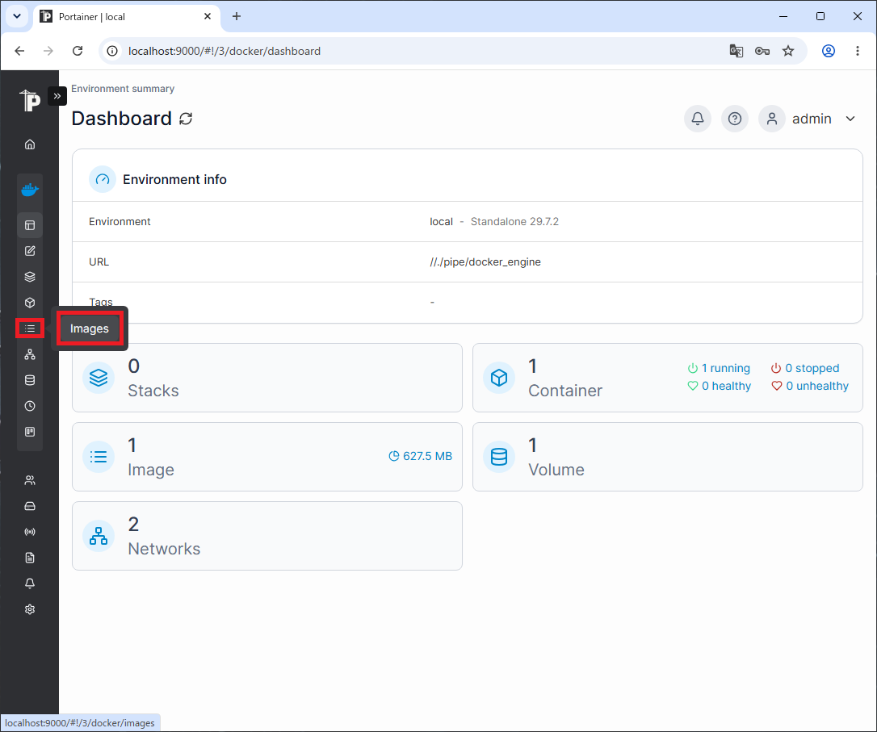Open Events from the sidebar clock icon
Image resolution: width=877 pixels, height=732 pixels.
[x=30, y=406]
